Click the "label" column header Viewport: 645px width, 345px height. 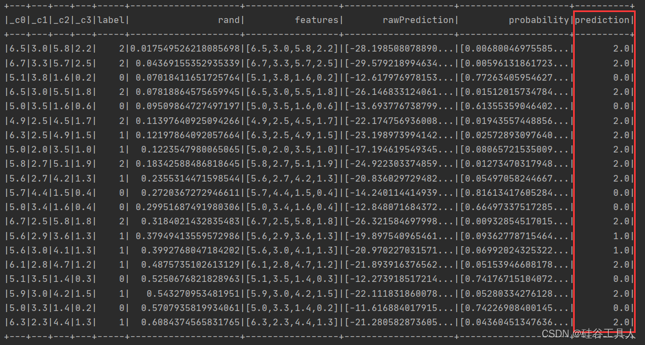click(111, 20)
